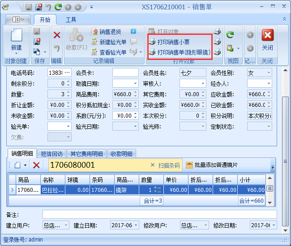Clear the barcode field with X
The height and width of the screenshot is (246, 291).
point(153,165)
